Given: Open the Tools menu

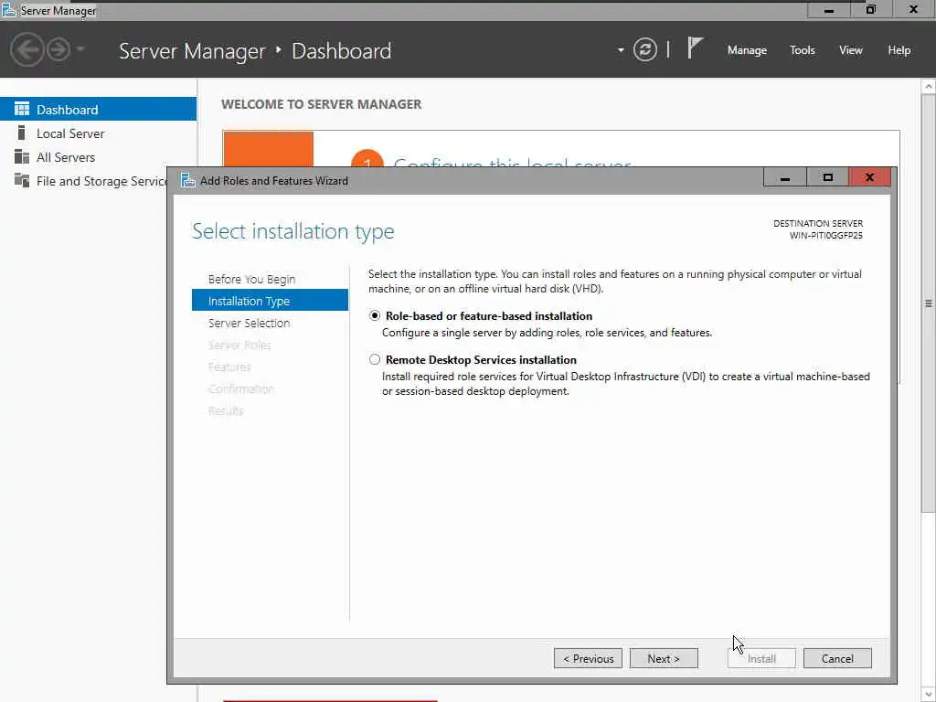Looking at the screenshot, I should point(803,50).
